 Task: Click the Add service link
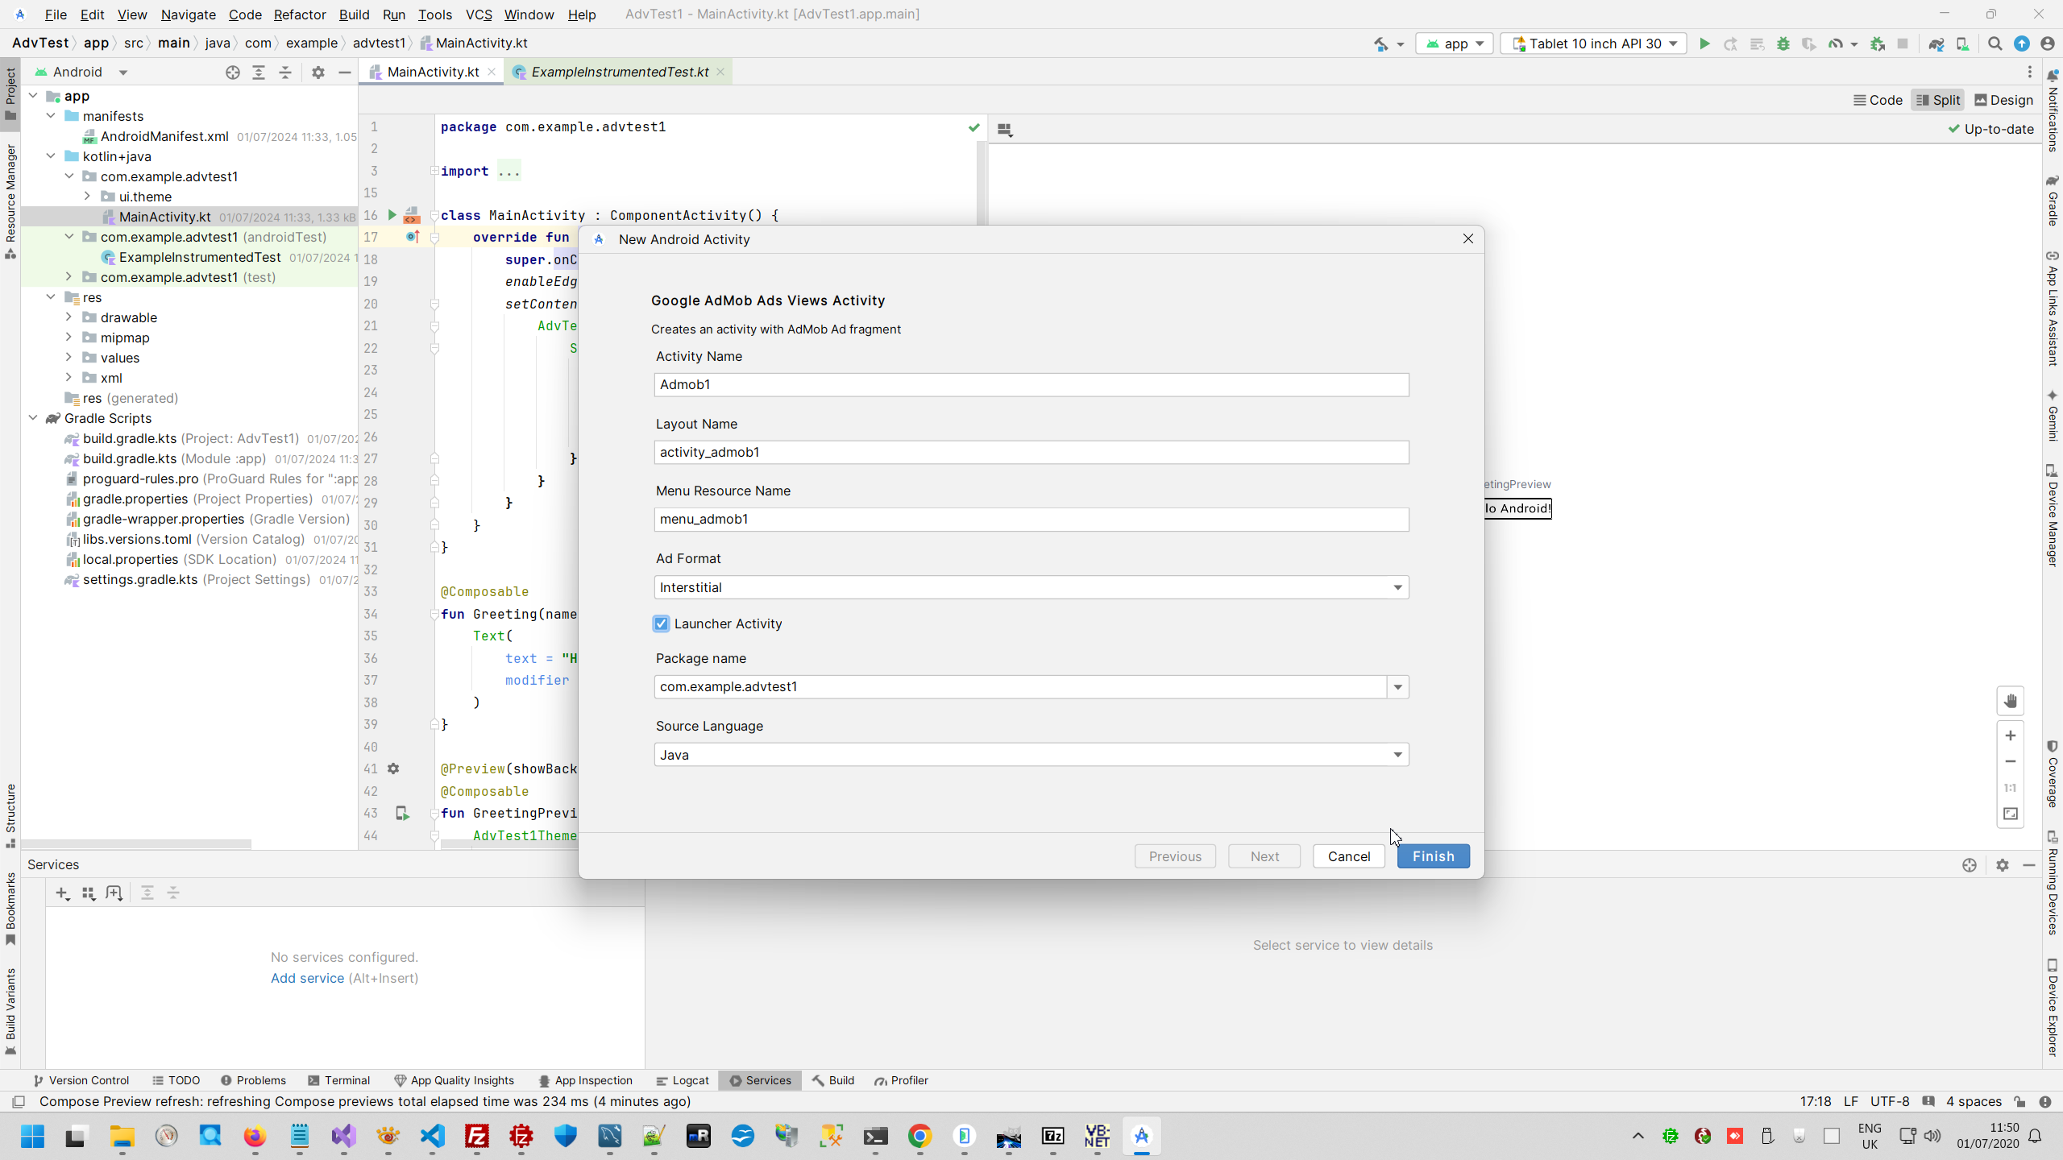307,978
